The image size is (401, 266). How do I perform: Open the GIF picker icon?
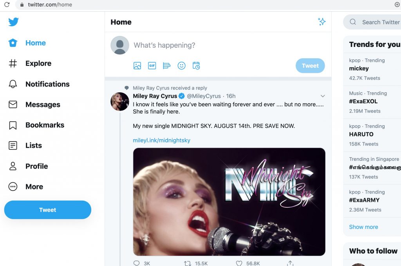pos(152,66)
